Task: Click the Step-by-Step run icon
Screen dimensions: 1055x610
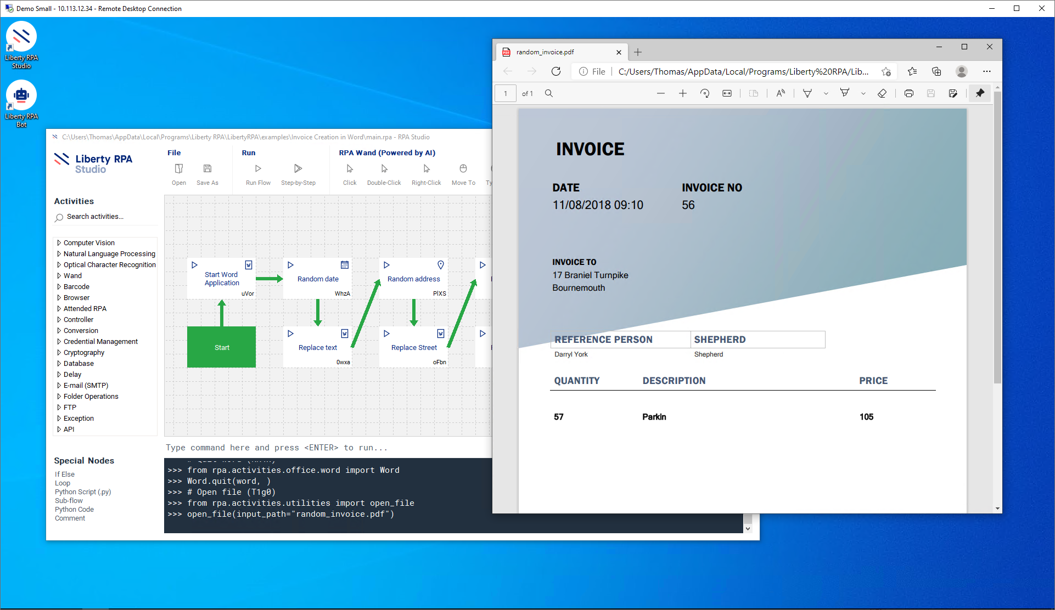Action: pos(298,168)
